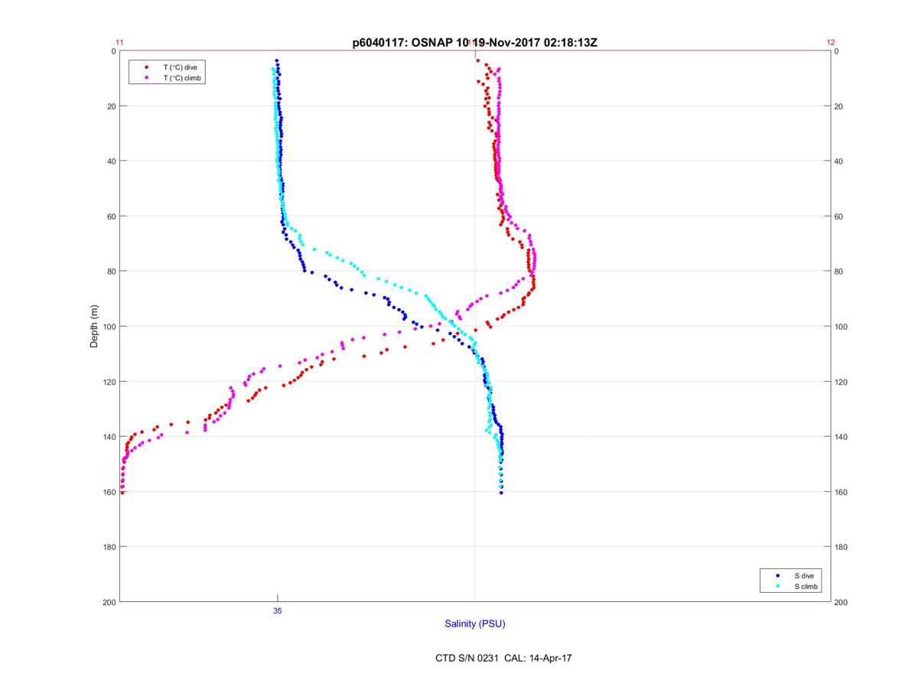The image size is (918, 677).
Task: Click the blue salinity tick label '35'
Action: tap(278, 611)
